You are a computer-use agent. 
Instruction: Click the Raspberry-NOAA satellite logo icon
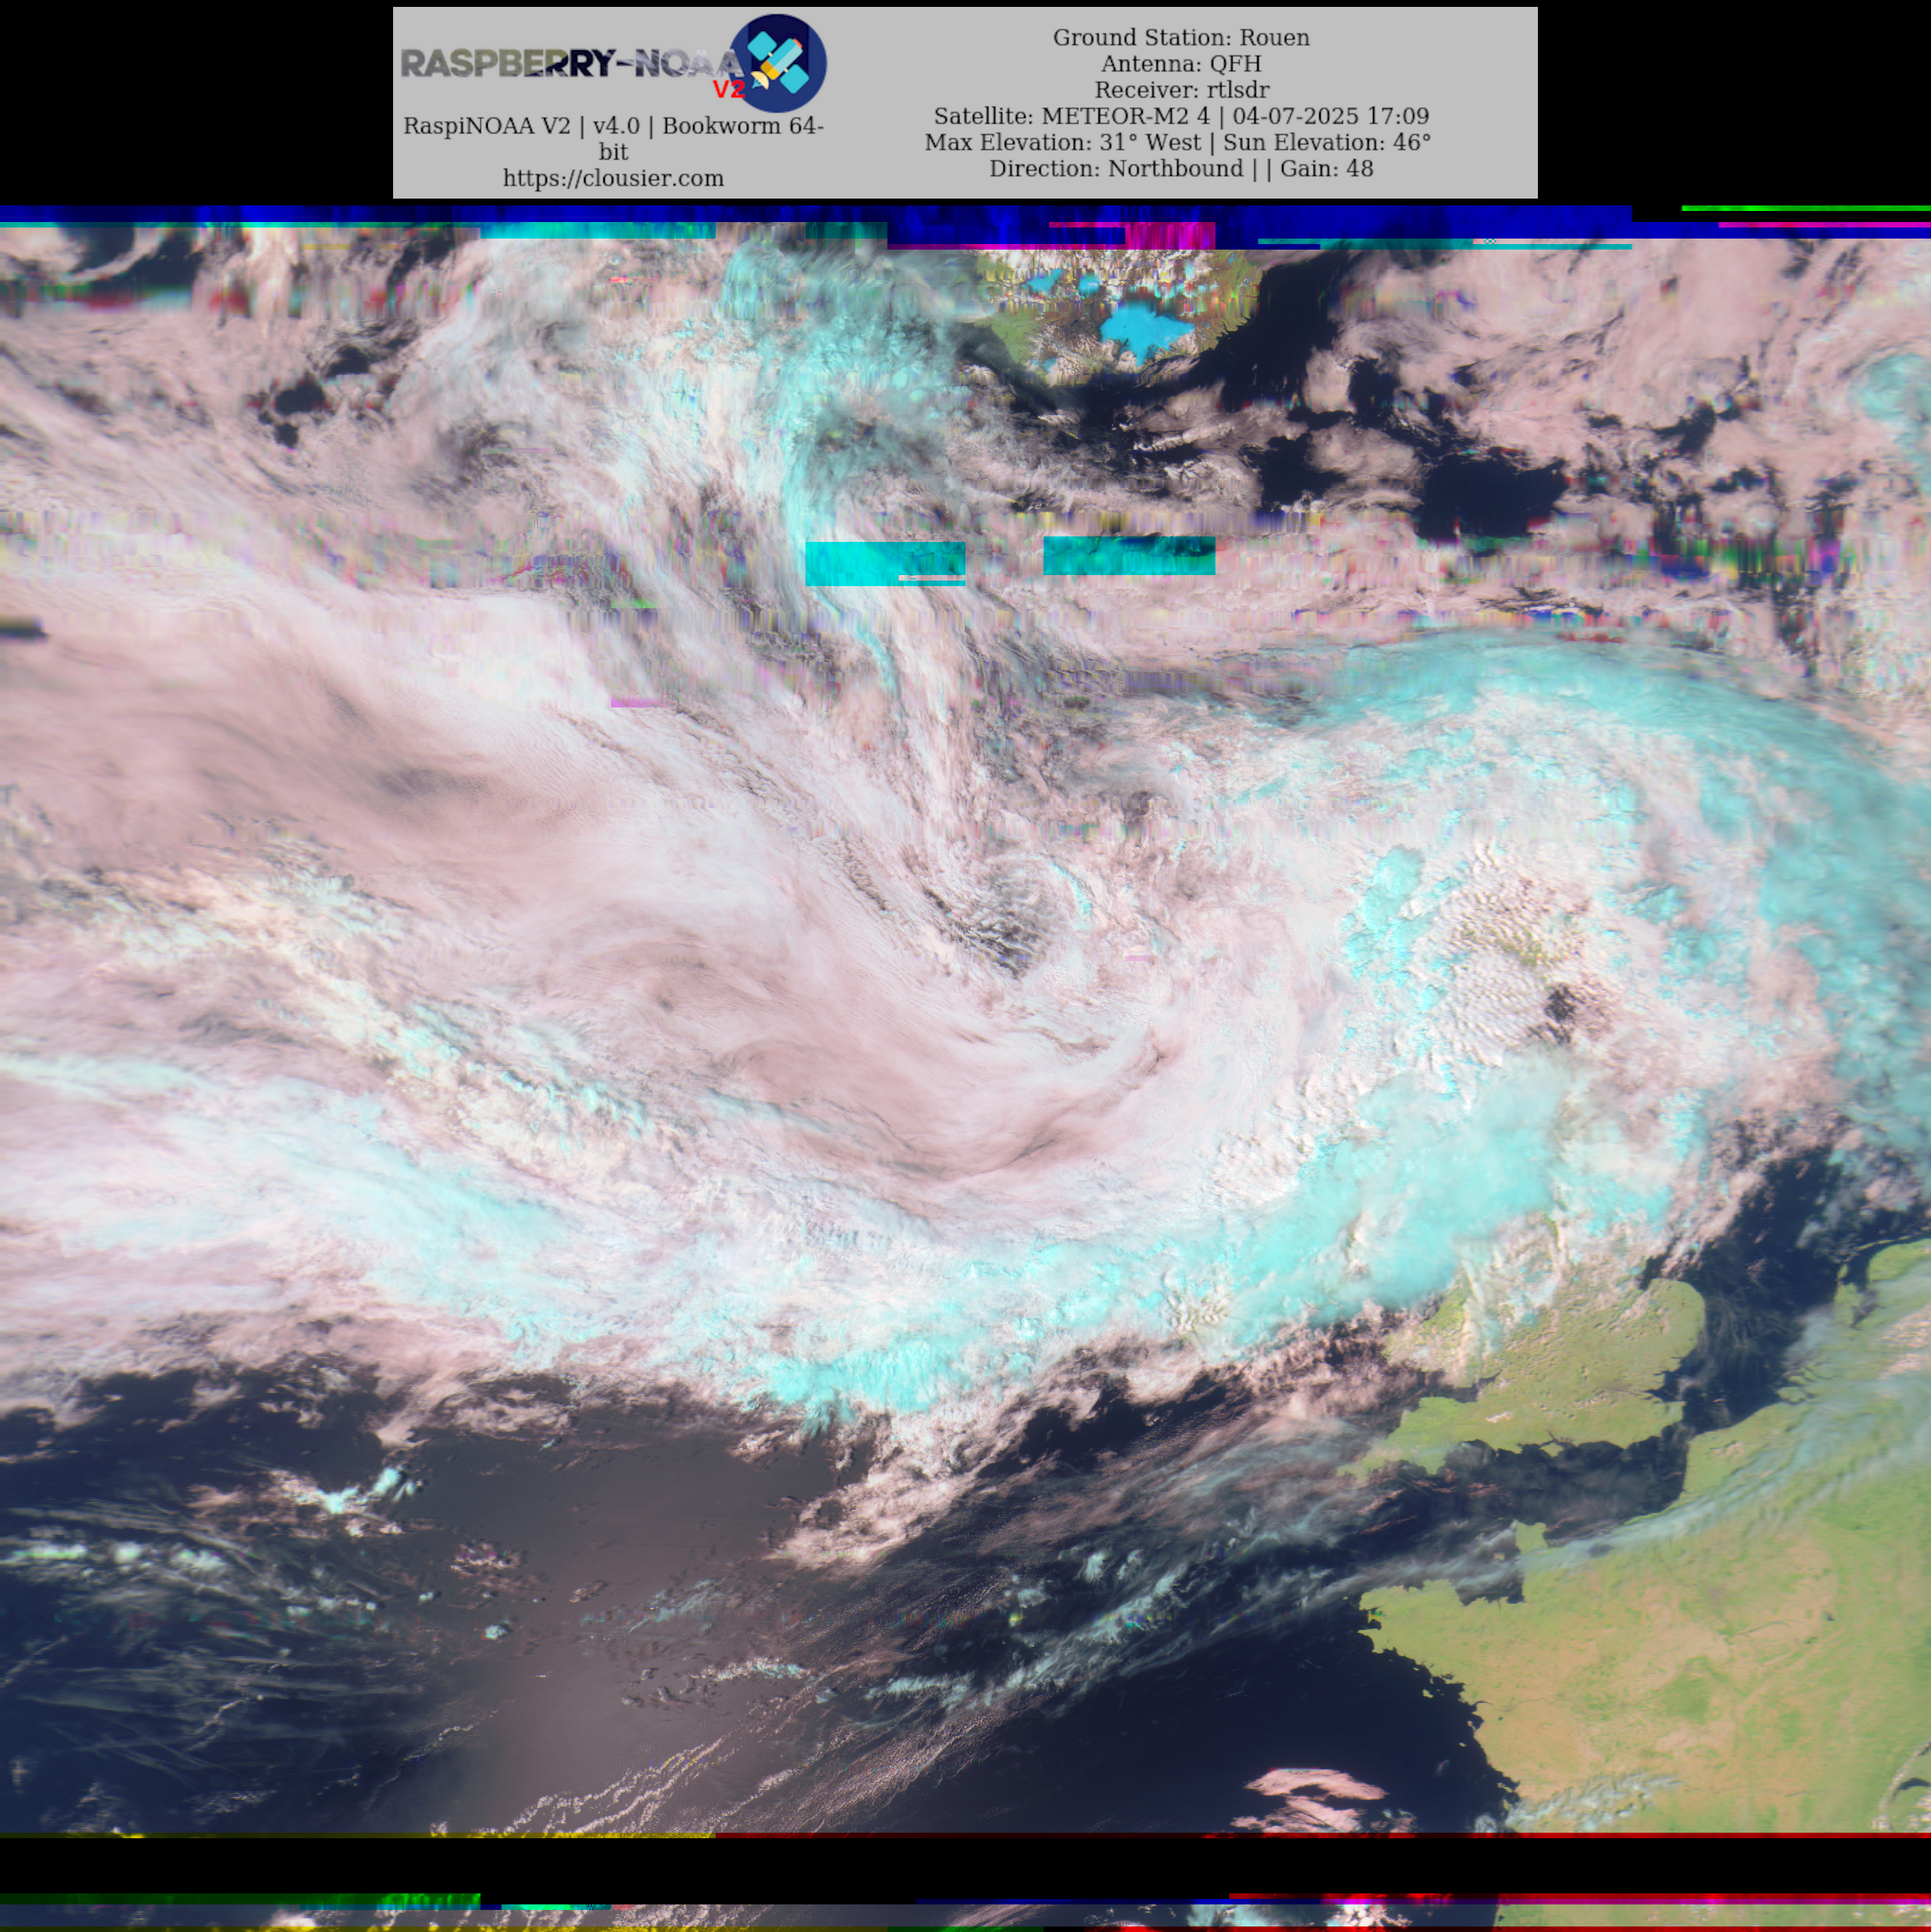tap(777, 63)
